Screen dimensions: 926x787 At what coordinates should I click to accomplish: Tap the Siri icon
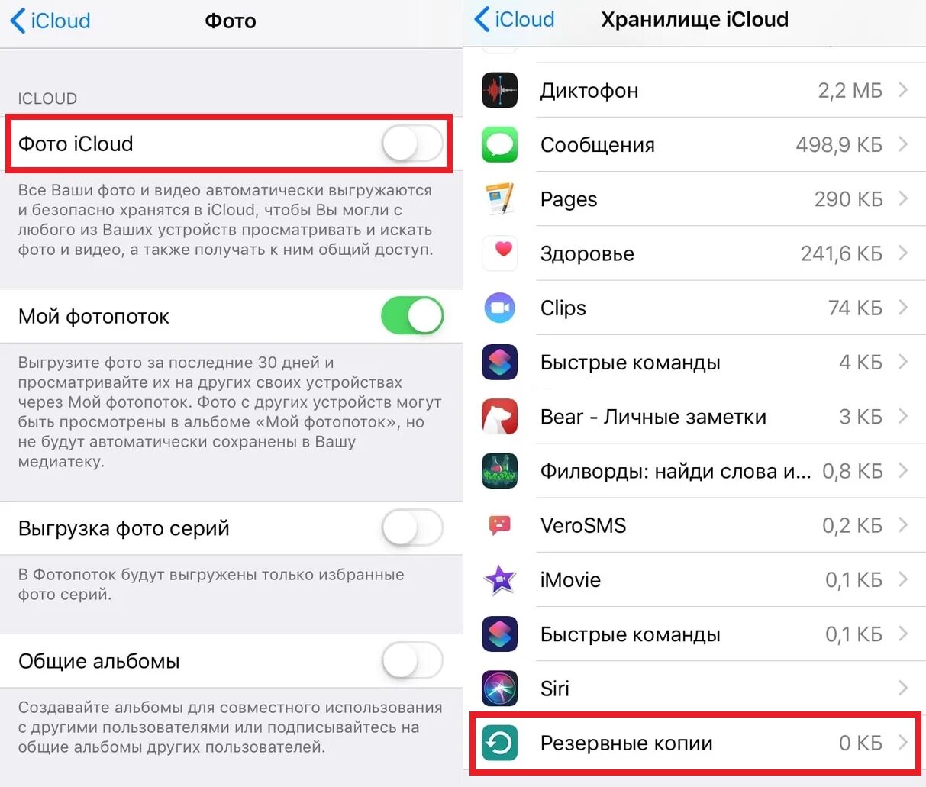[x=500, y=689]
